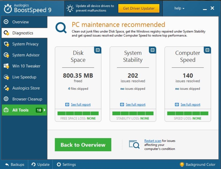Go to the Overview section
Image resolution: width=221 pixels, height=169 pixels.
[x=24, y=22]
